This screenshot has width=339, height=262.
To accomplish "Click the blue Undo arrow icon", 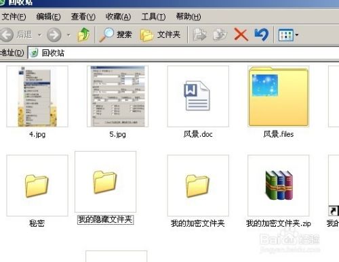I will [262, 35].
